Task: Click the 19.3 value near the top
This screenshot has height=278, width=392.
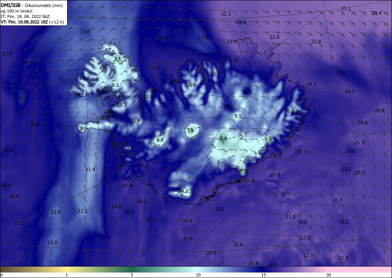Action: tap(241, 22)
